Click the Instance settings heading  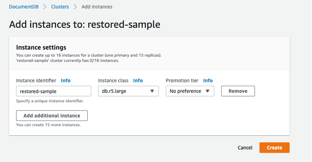point(41,47)
